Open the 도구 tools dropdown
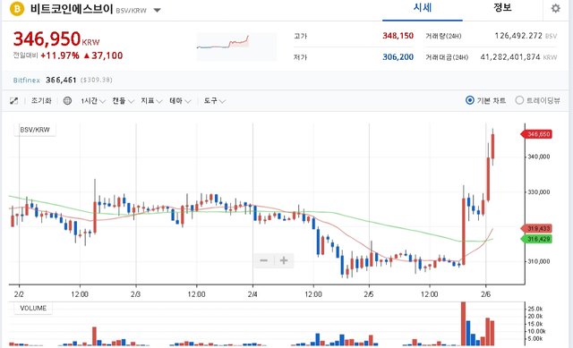 point(215,101)
